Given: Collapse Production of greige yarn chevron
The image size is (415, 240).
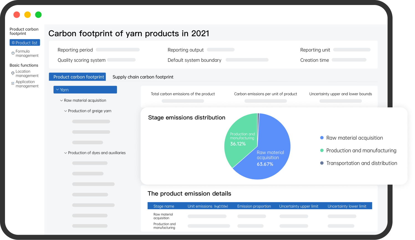Looking at the screenshot, I should point(66,111).
